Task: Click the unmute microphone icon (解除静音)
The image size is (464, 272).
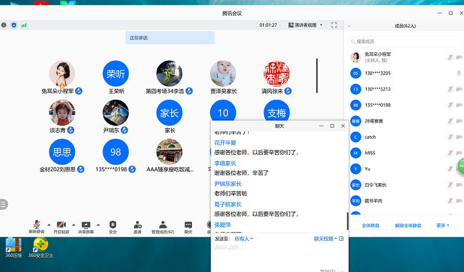Action: point(36,224)
